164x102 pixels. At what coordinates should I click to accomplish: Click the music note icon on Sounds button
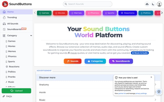tap(68, 61)
